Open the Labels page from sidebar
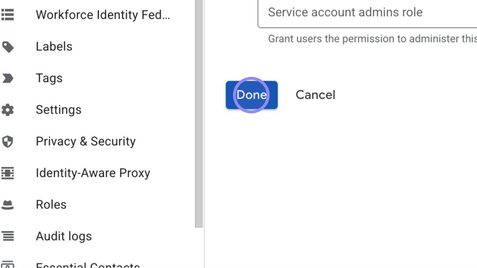 point(54,46)
